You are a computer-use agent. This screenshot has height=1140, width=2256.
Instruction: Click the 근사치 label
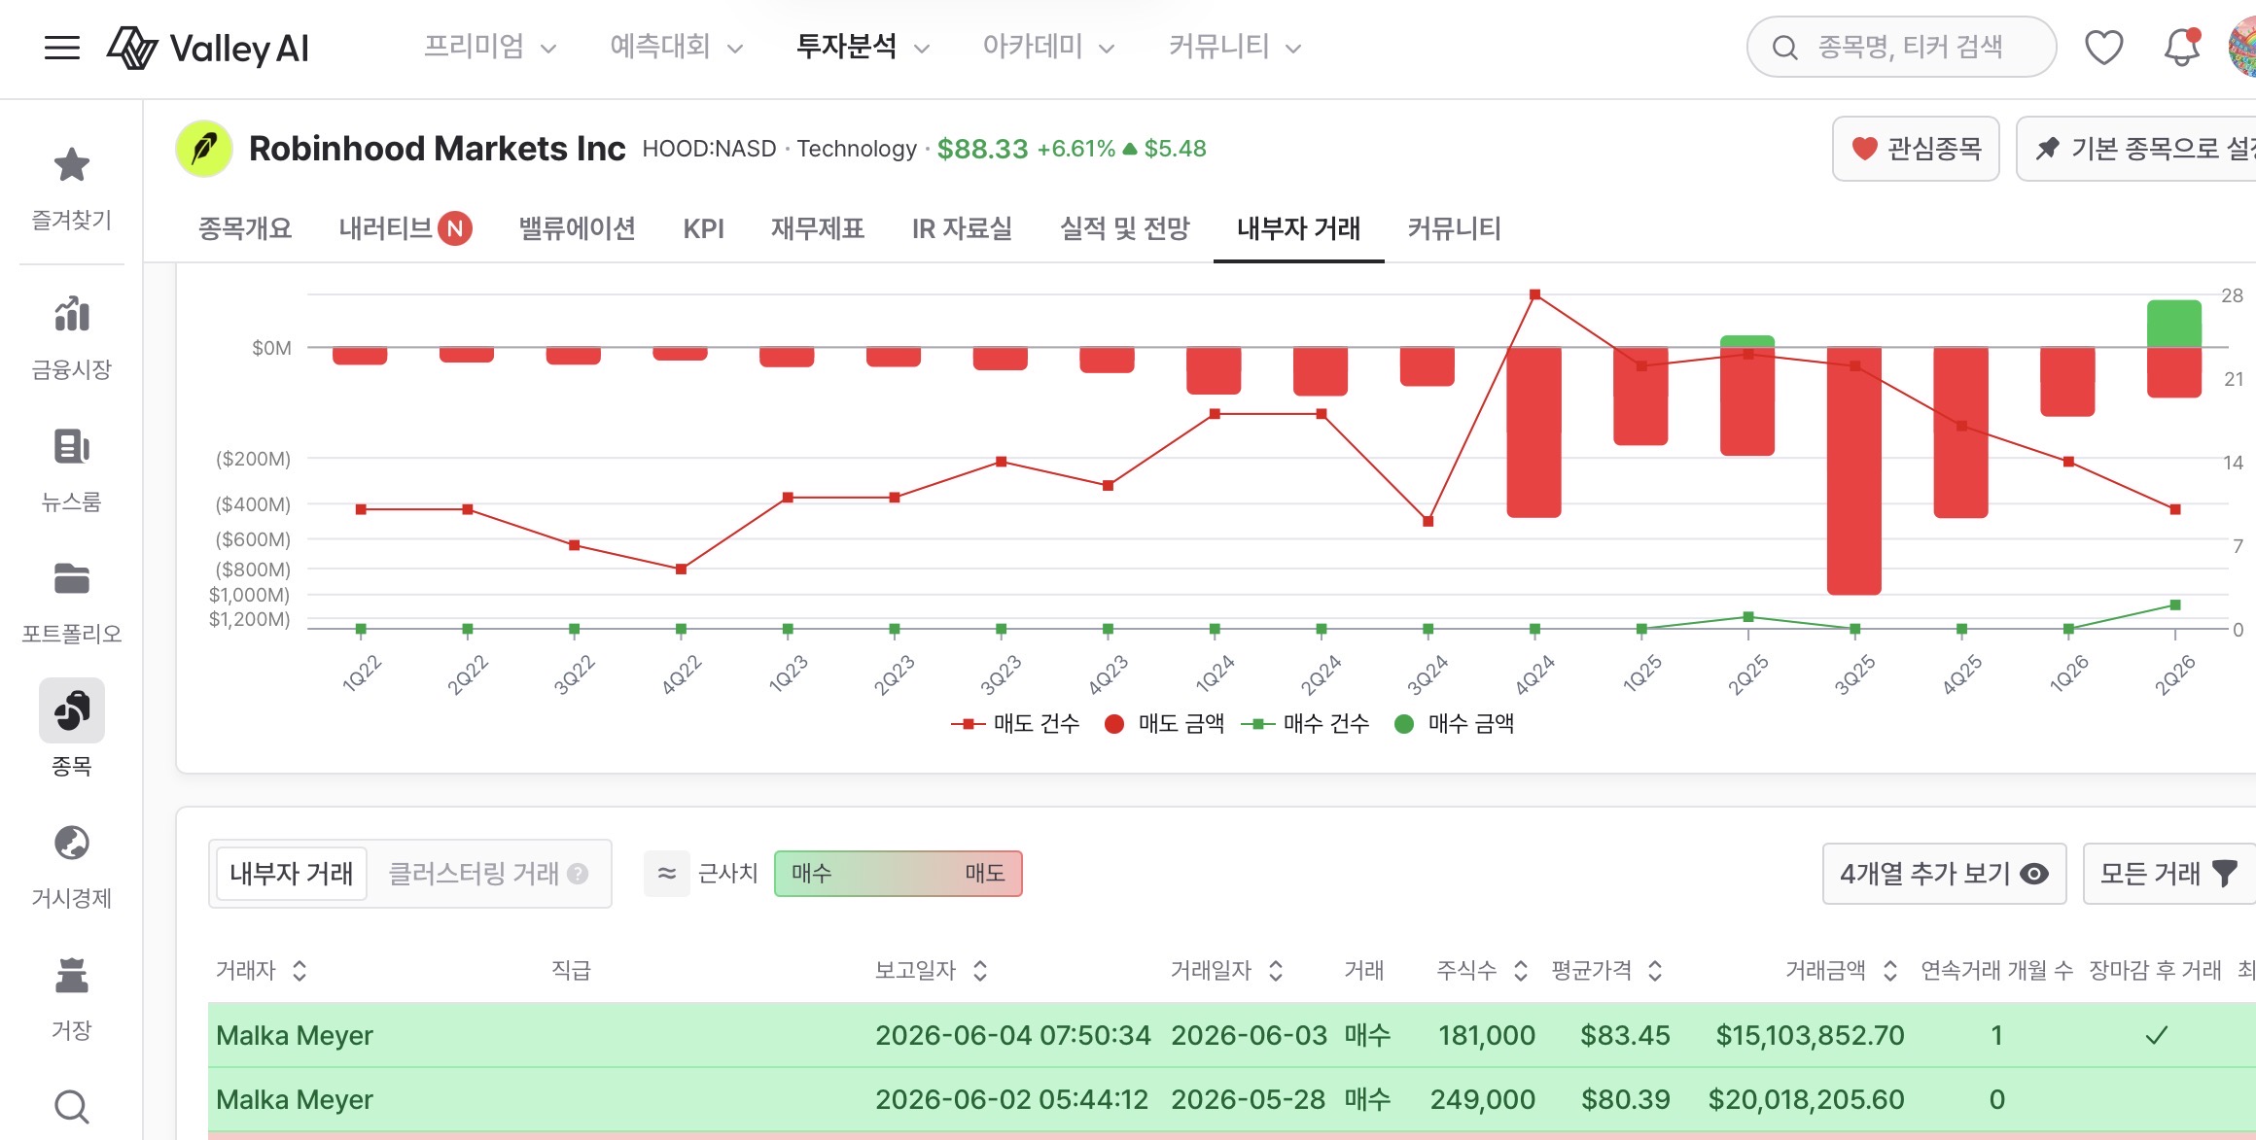727,874
